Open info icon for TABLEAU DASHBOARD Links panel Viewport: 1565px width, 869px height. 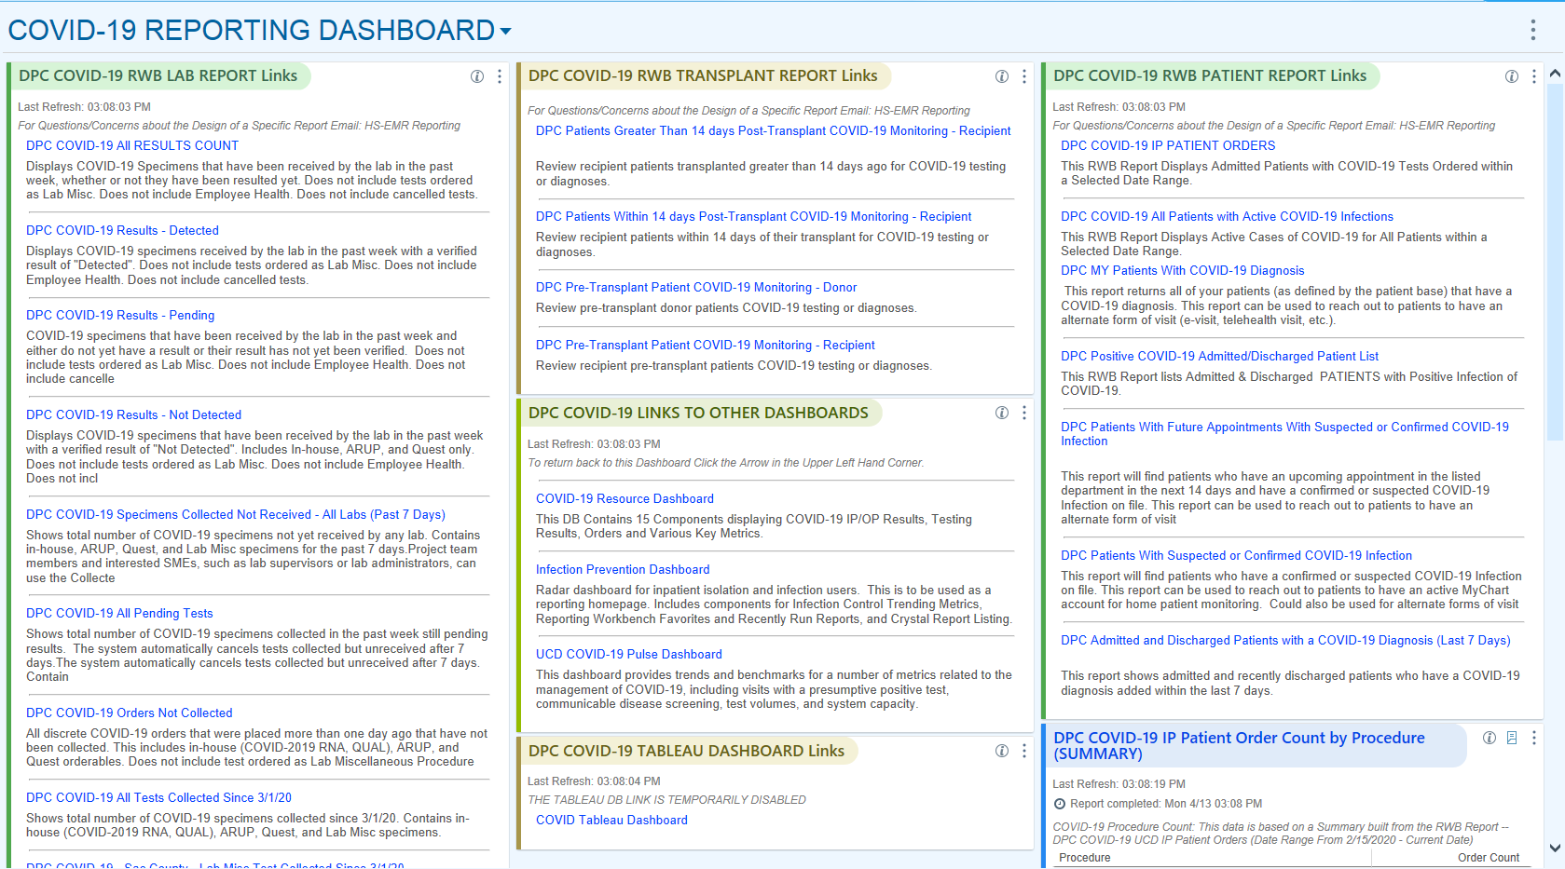1002,751
